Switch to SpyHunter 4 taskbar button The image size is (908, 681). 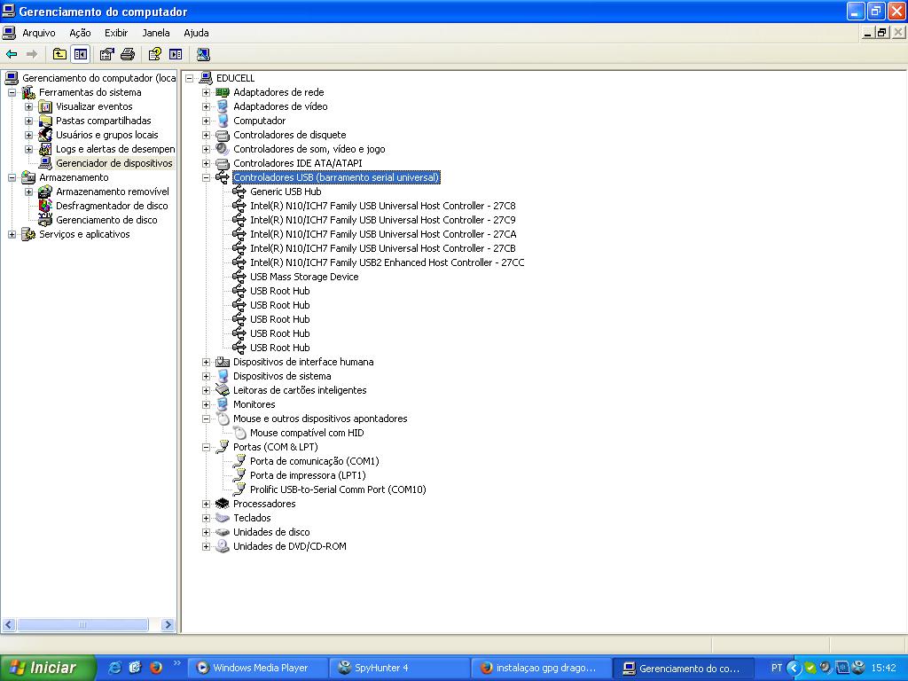point(399,668)
